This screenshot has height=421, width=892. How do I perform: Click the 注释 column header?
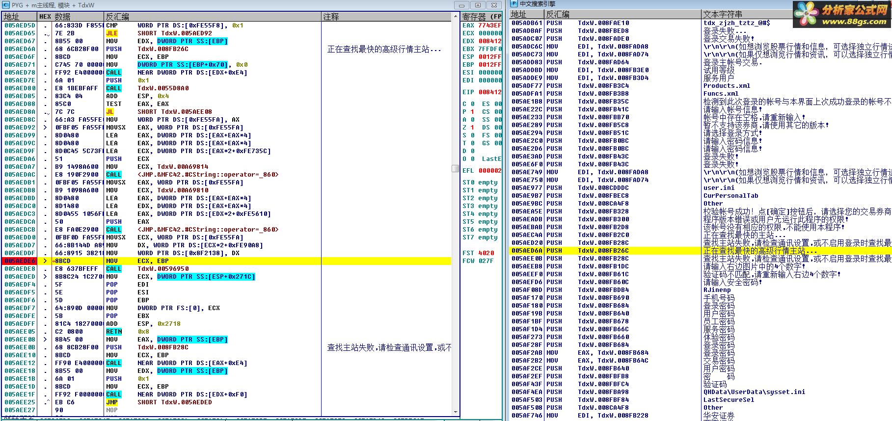click(x=386, y=17)
